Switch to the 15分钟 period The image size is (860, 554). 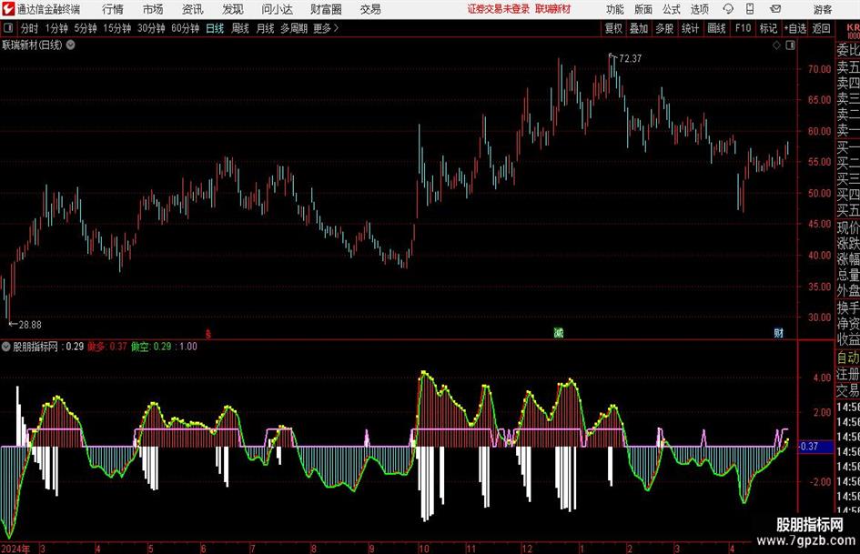pos(117,28)
